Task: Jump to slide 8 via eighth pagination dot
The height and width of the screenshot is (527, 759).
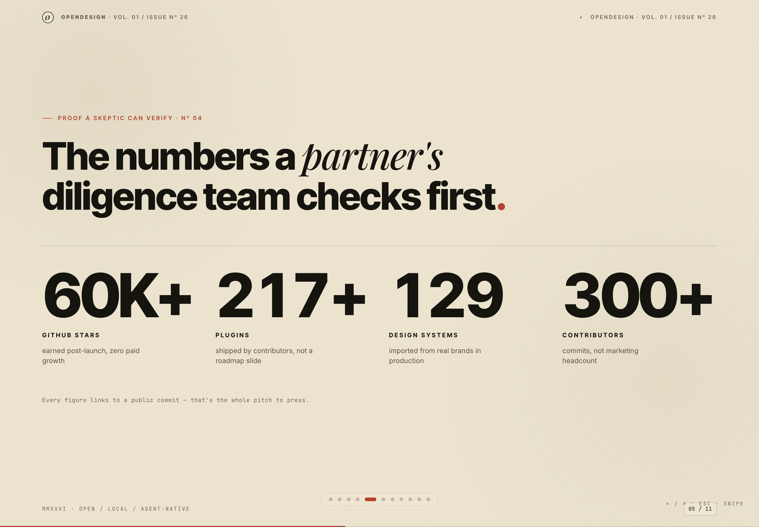Action: (x=401, y=499)
